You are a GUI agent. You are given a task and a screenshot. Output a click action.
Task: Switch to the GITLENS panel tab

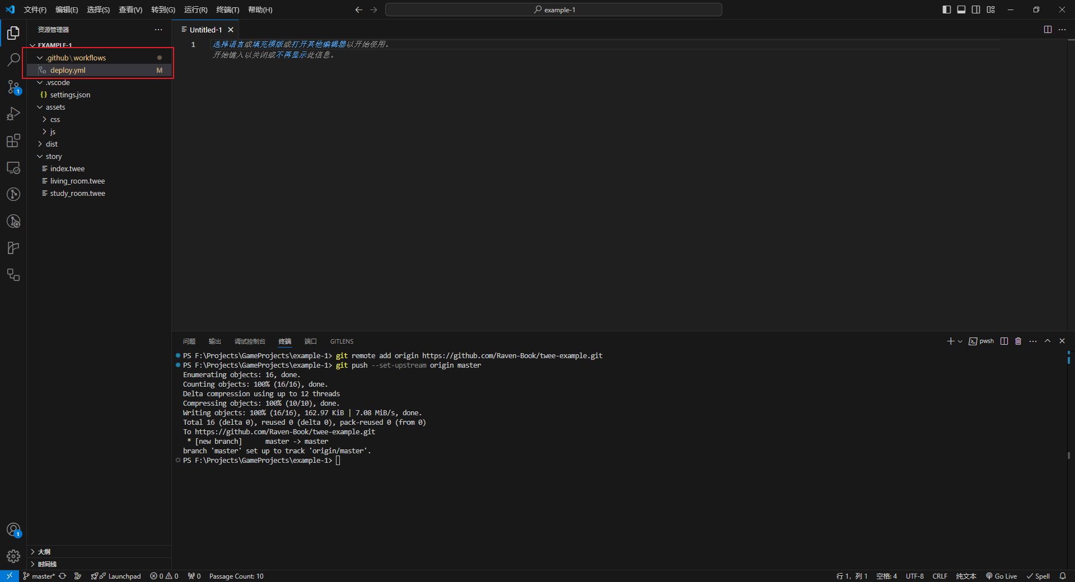pos(342,341)
